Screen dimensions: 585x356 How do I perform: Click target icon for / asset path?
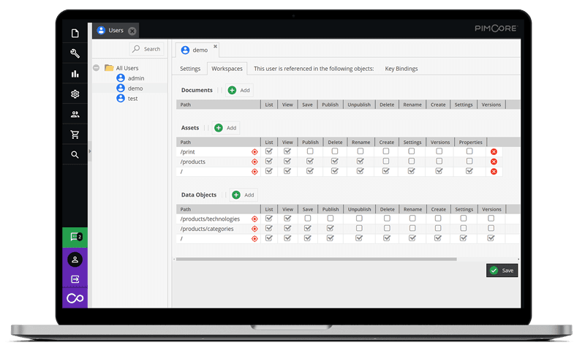(x=254, y=172)
